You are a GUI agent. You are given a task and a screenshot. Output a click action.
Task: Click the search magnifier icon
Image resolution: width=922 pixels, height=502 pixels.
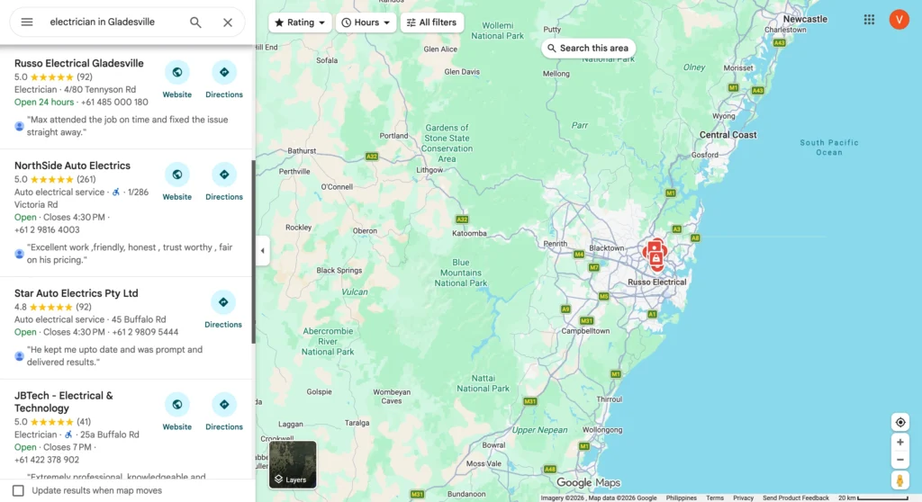(x=195, y=22)
